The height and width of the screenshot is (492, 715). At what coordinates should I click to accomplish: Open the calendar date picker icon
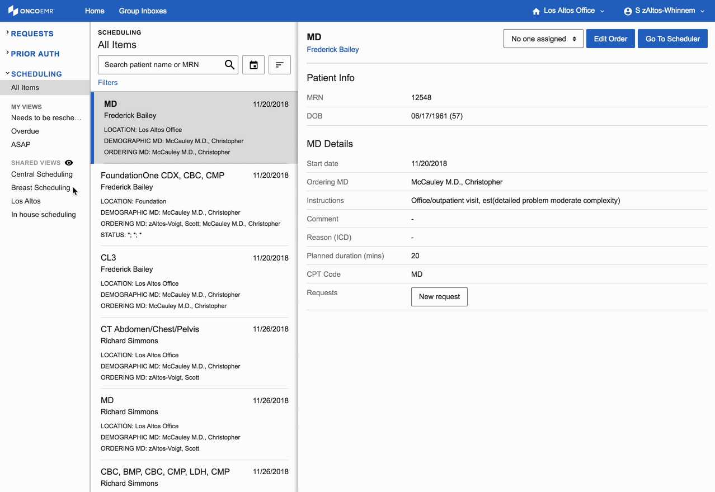point(253,65)
